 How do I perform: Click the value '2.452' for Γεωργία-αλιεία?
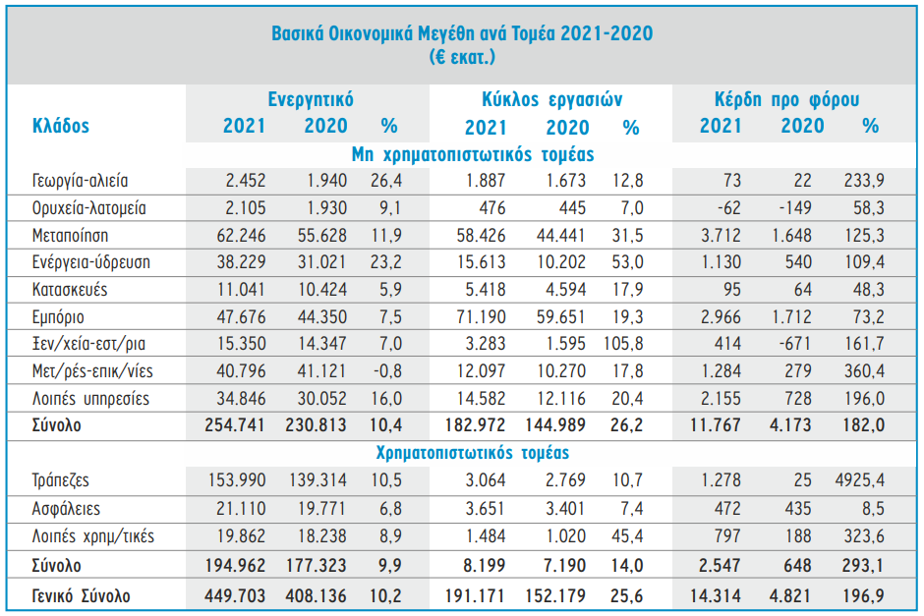[x=246, y=180]
